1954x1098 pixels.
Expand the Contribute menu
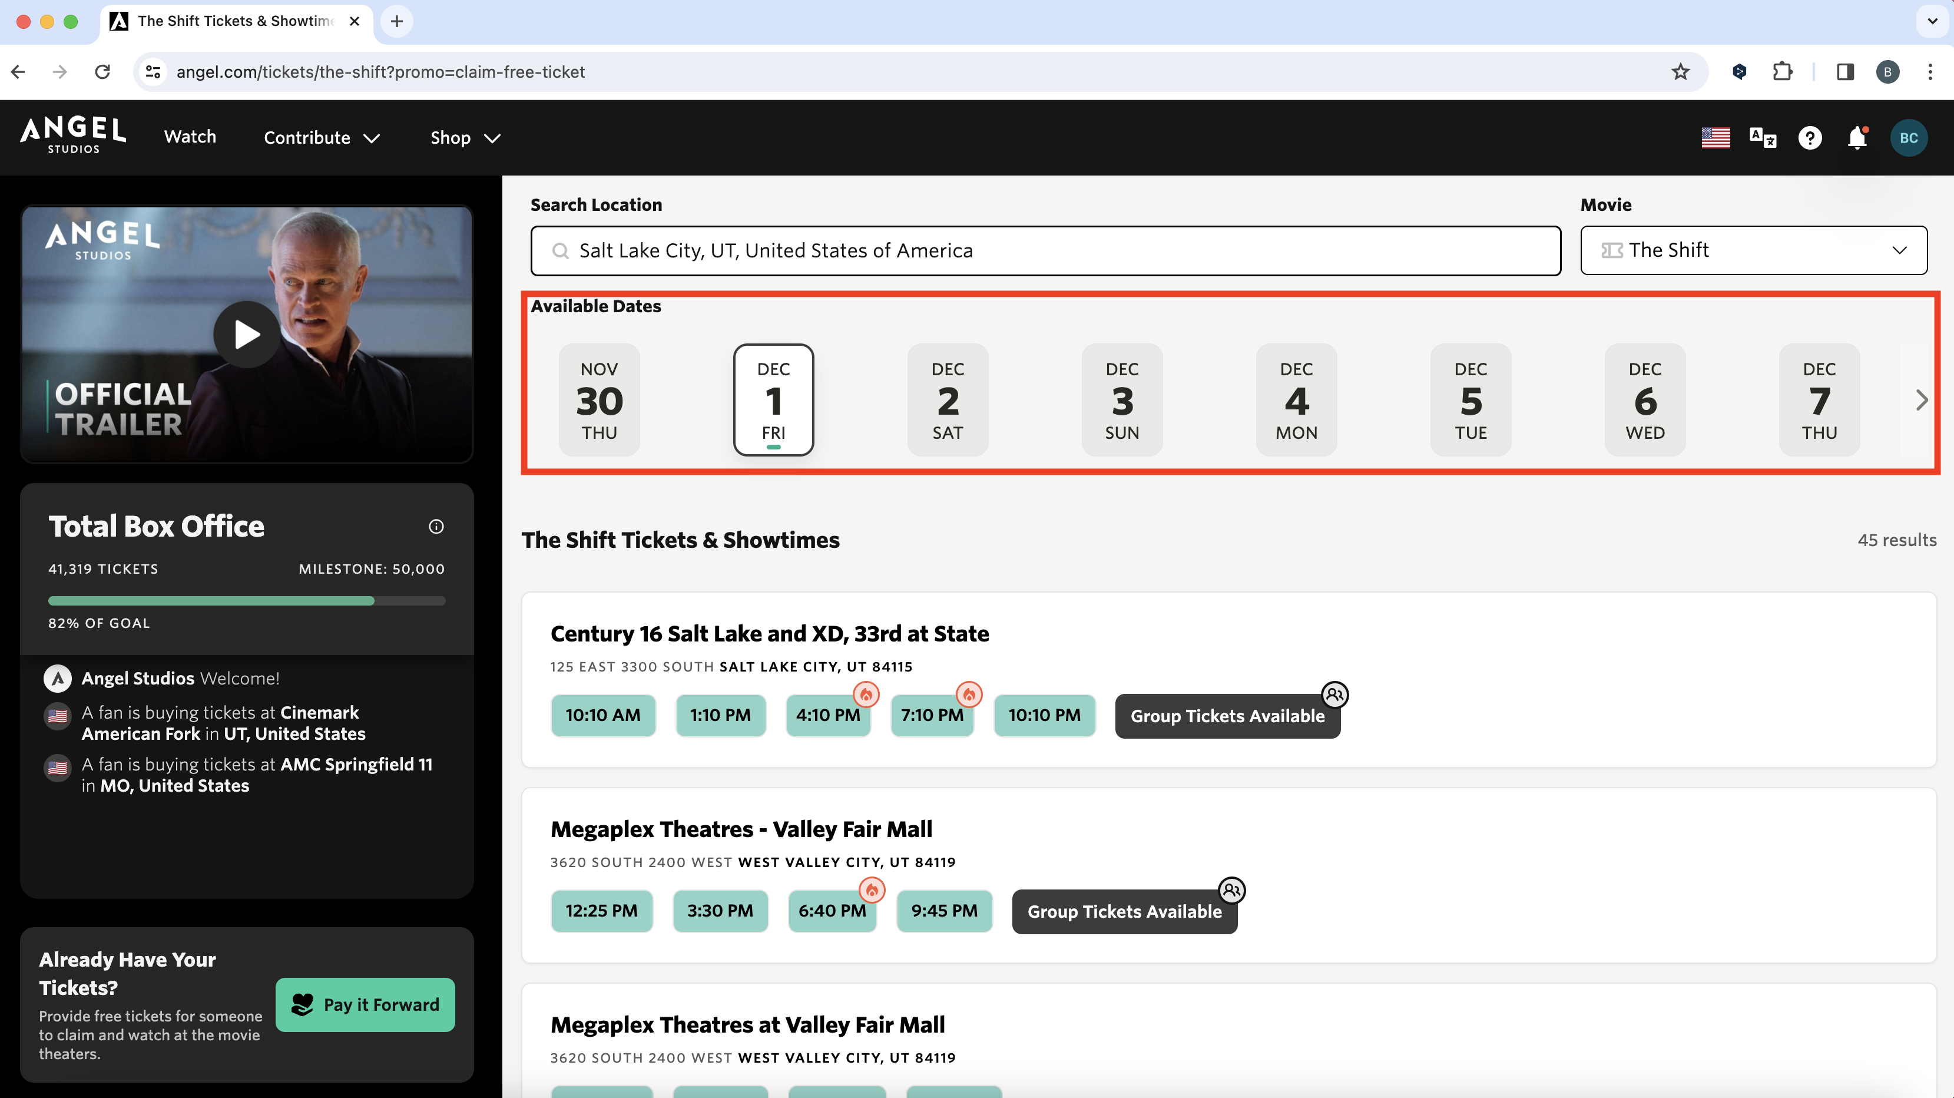[x=322, y=138]
